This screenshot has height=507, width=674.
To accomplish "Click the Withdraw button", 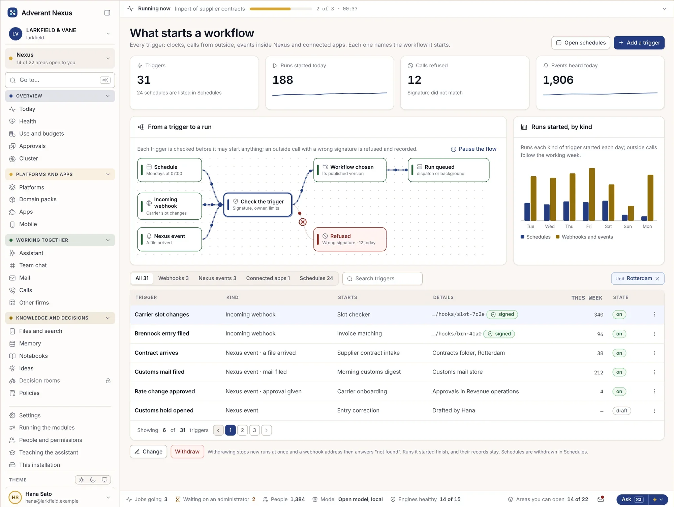I will coord(187,451).
